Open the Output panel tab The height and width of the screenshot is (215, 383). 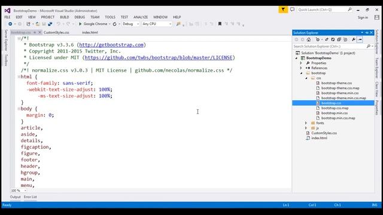15,197
